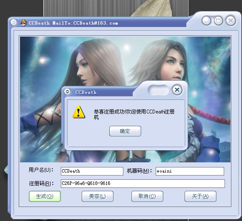Click the Wario app icon in title bar
The height and width of the screenshot is (221, 242).
point(23,23)
